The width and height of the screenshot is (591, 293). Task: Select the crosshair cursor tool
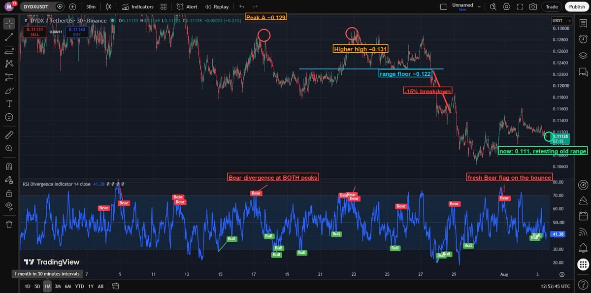[9, 23]
